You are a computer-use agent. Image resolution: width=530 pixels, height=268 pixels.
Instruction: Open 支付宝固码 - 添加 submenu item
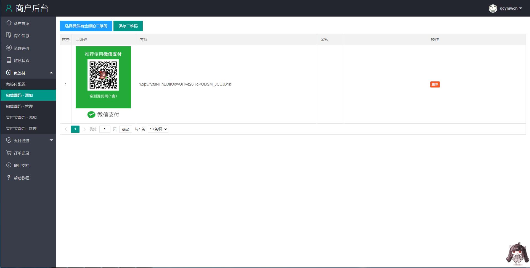[28, 117]
